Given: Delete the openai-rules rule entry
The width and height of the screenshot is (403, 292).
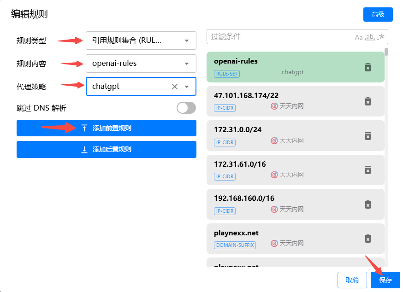Looking at the screenshot, I should tap(367, 67).
